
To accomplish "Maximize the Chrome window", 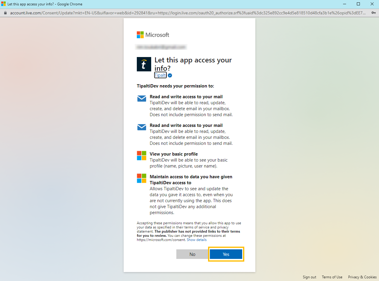I will click(x=358, y=4).
